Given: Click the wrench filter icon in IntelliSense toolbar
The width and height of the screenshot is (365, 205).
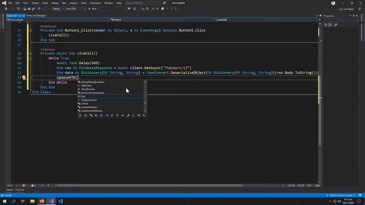Looking at the screenshot, I should point(128,115).
